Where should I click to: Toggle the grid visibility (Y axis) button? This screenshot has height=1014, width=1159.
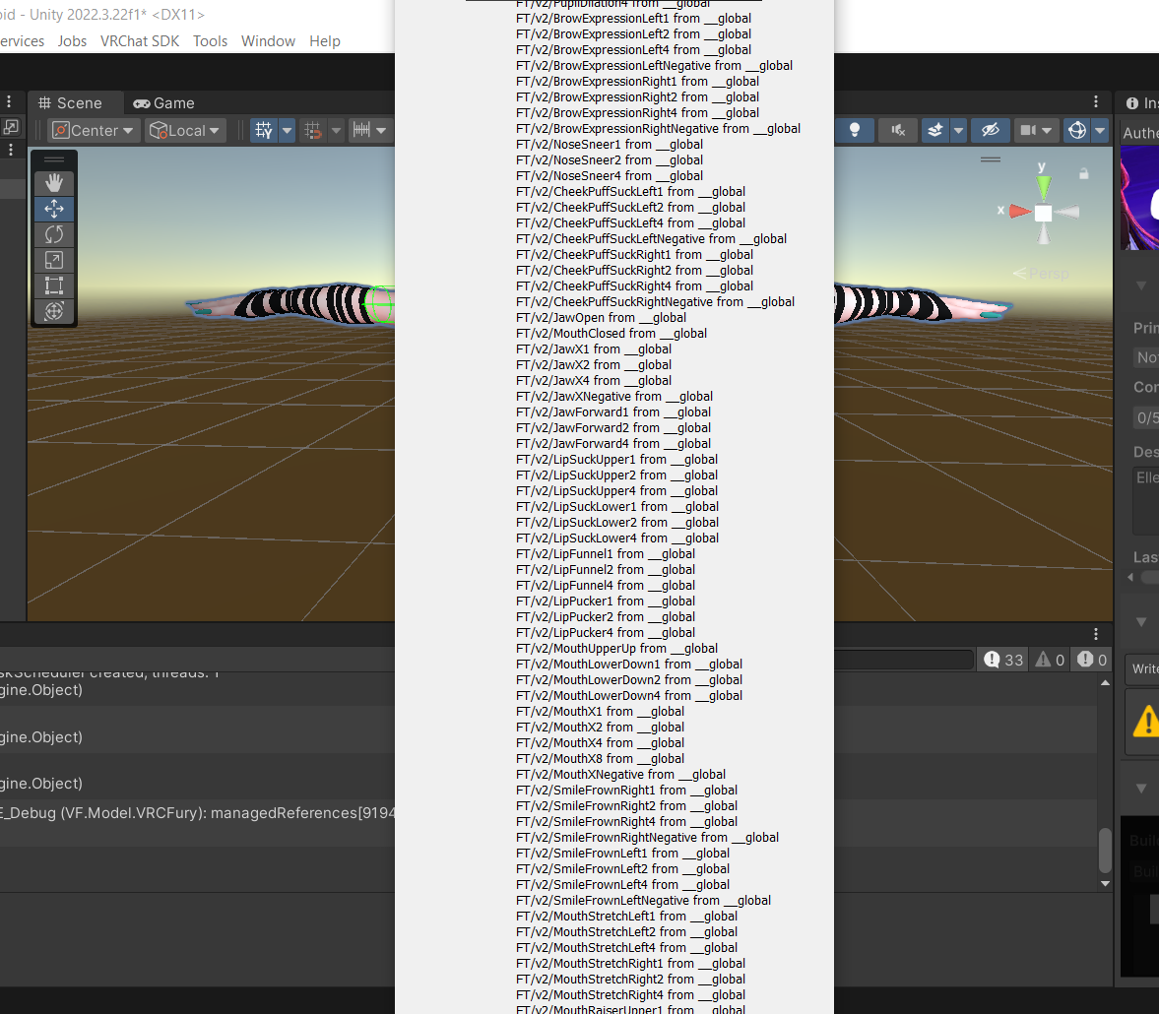coord(263,131)
